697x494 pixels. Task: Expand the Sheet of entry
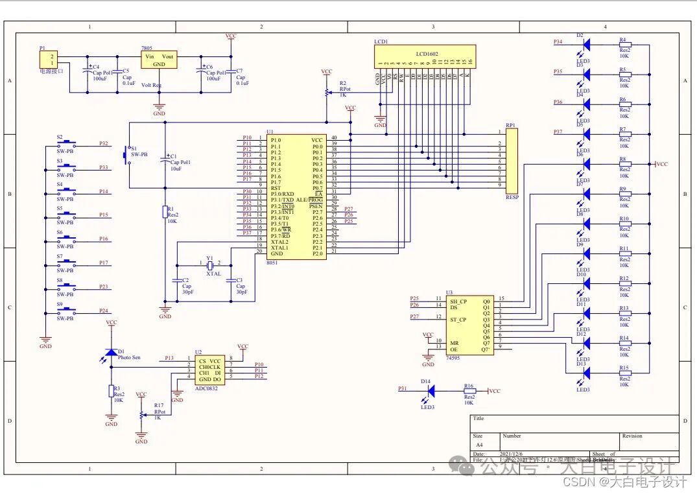tap(603, 454)
